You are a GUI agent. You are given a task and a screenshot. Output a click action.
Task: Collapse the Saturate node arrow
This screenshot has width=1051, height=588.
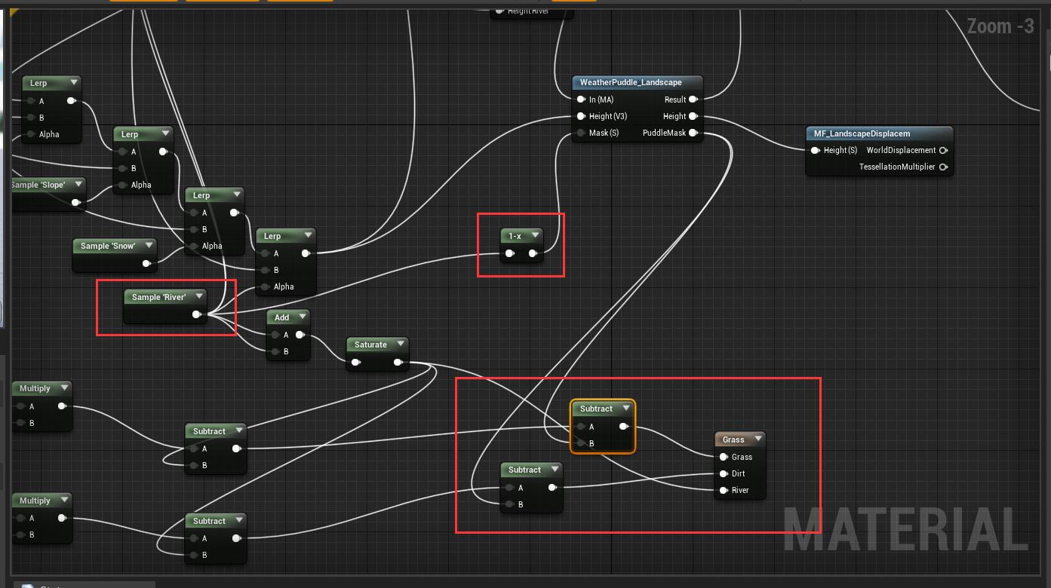tap(401, 344)
